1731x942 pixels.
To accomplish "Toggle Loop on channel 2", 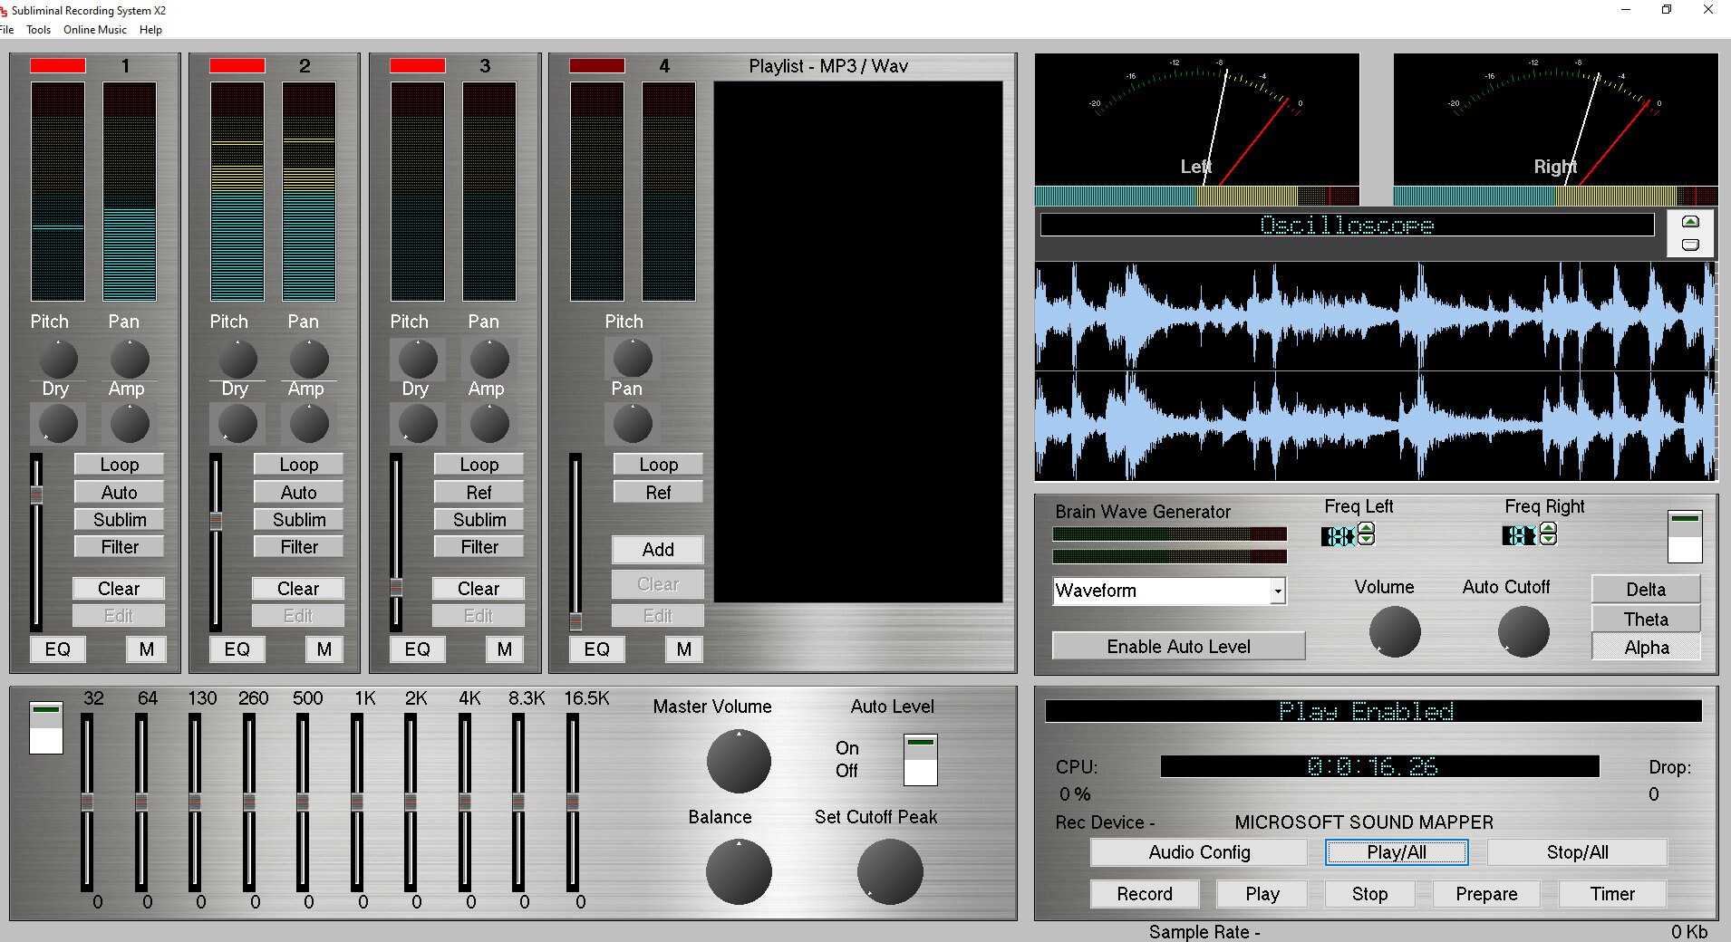I will (298, 465).
